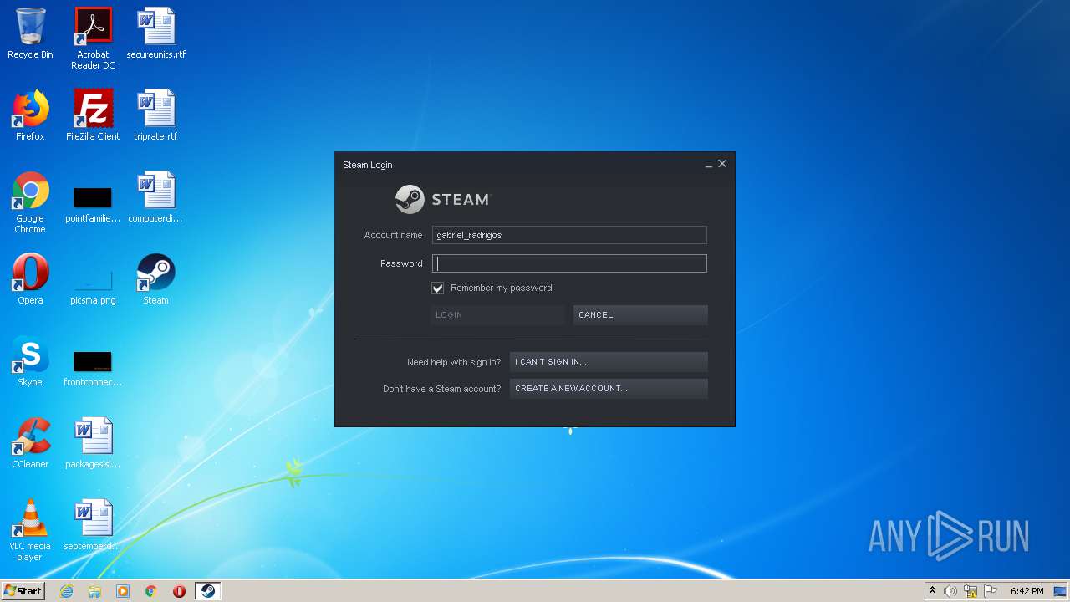Open Windows Explorer folder in taskbar
This screenshot has width=1070, height=602.
point(94,591)
